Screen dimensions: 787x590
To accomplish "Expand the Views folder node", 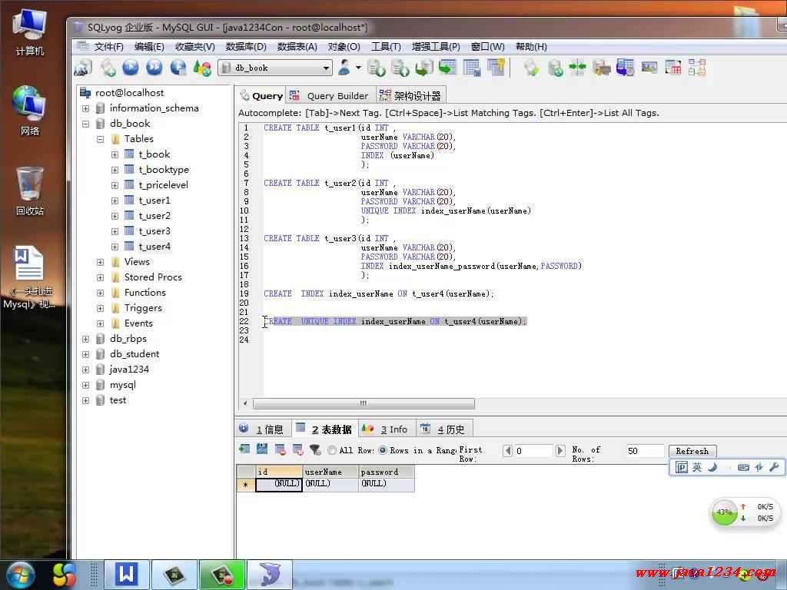I will pyautogui.click(x=101, y=262).
